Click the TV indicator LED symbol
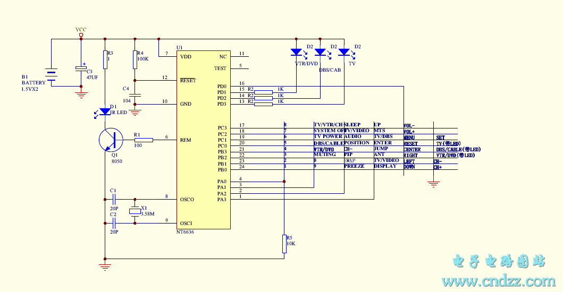The height and width of the screenshot is (292, 563). coord(344,52)
